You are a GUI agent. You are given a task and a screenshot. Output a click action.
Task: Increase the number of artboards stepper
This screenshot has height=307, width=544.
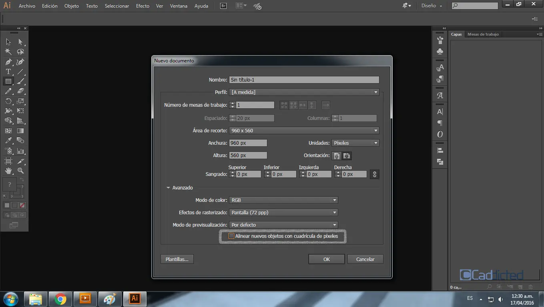232,103
